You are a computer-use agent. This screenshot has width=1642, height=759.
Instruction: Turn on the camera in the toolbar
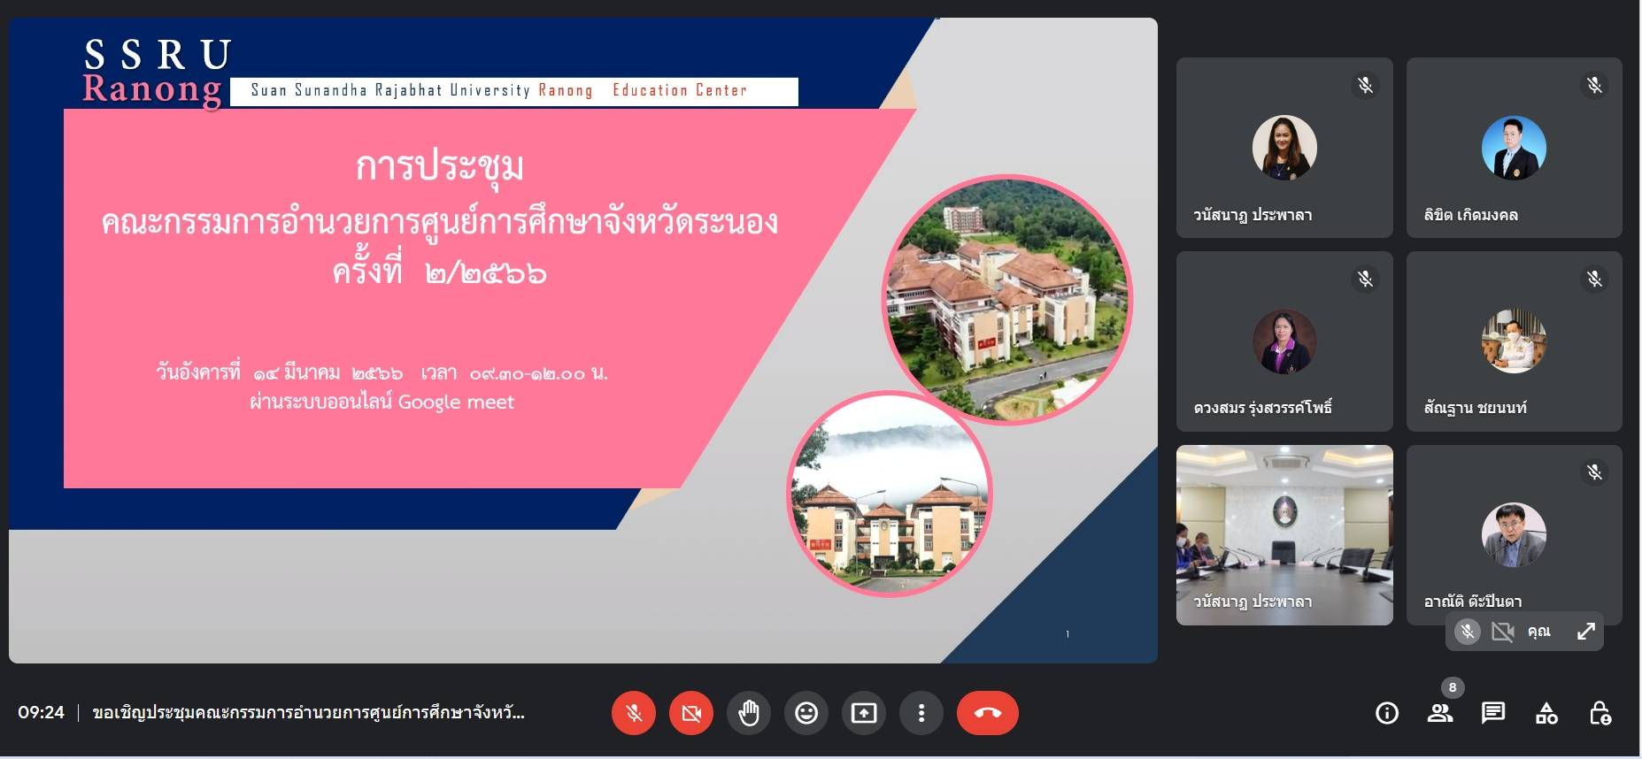point(691,713)
